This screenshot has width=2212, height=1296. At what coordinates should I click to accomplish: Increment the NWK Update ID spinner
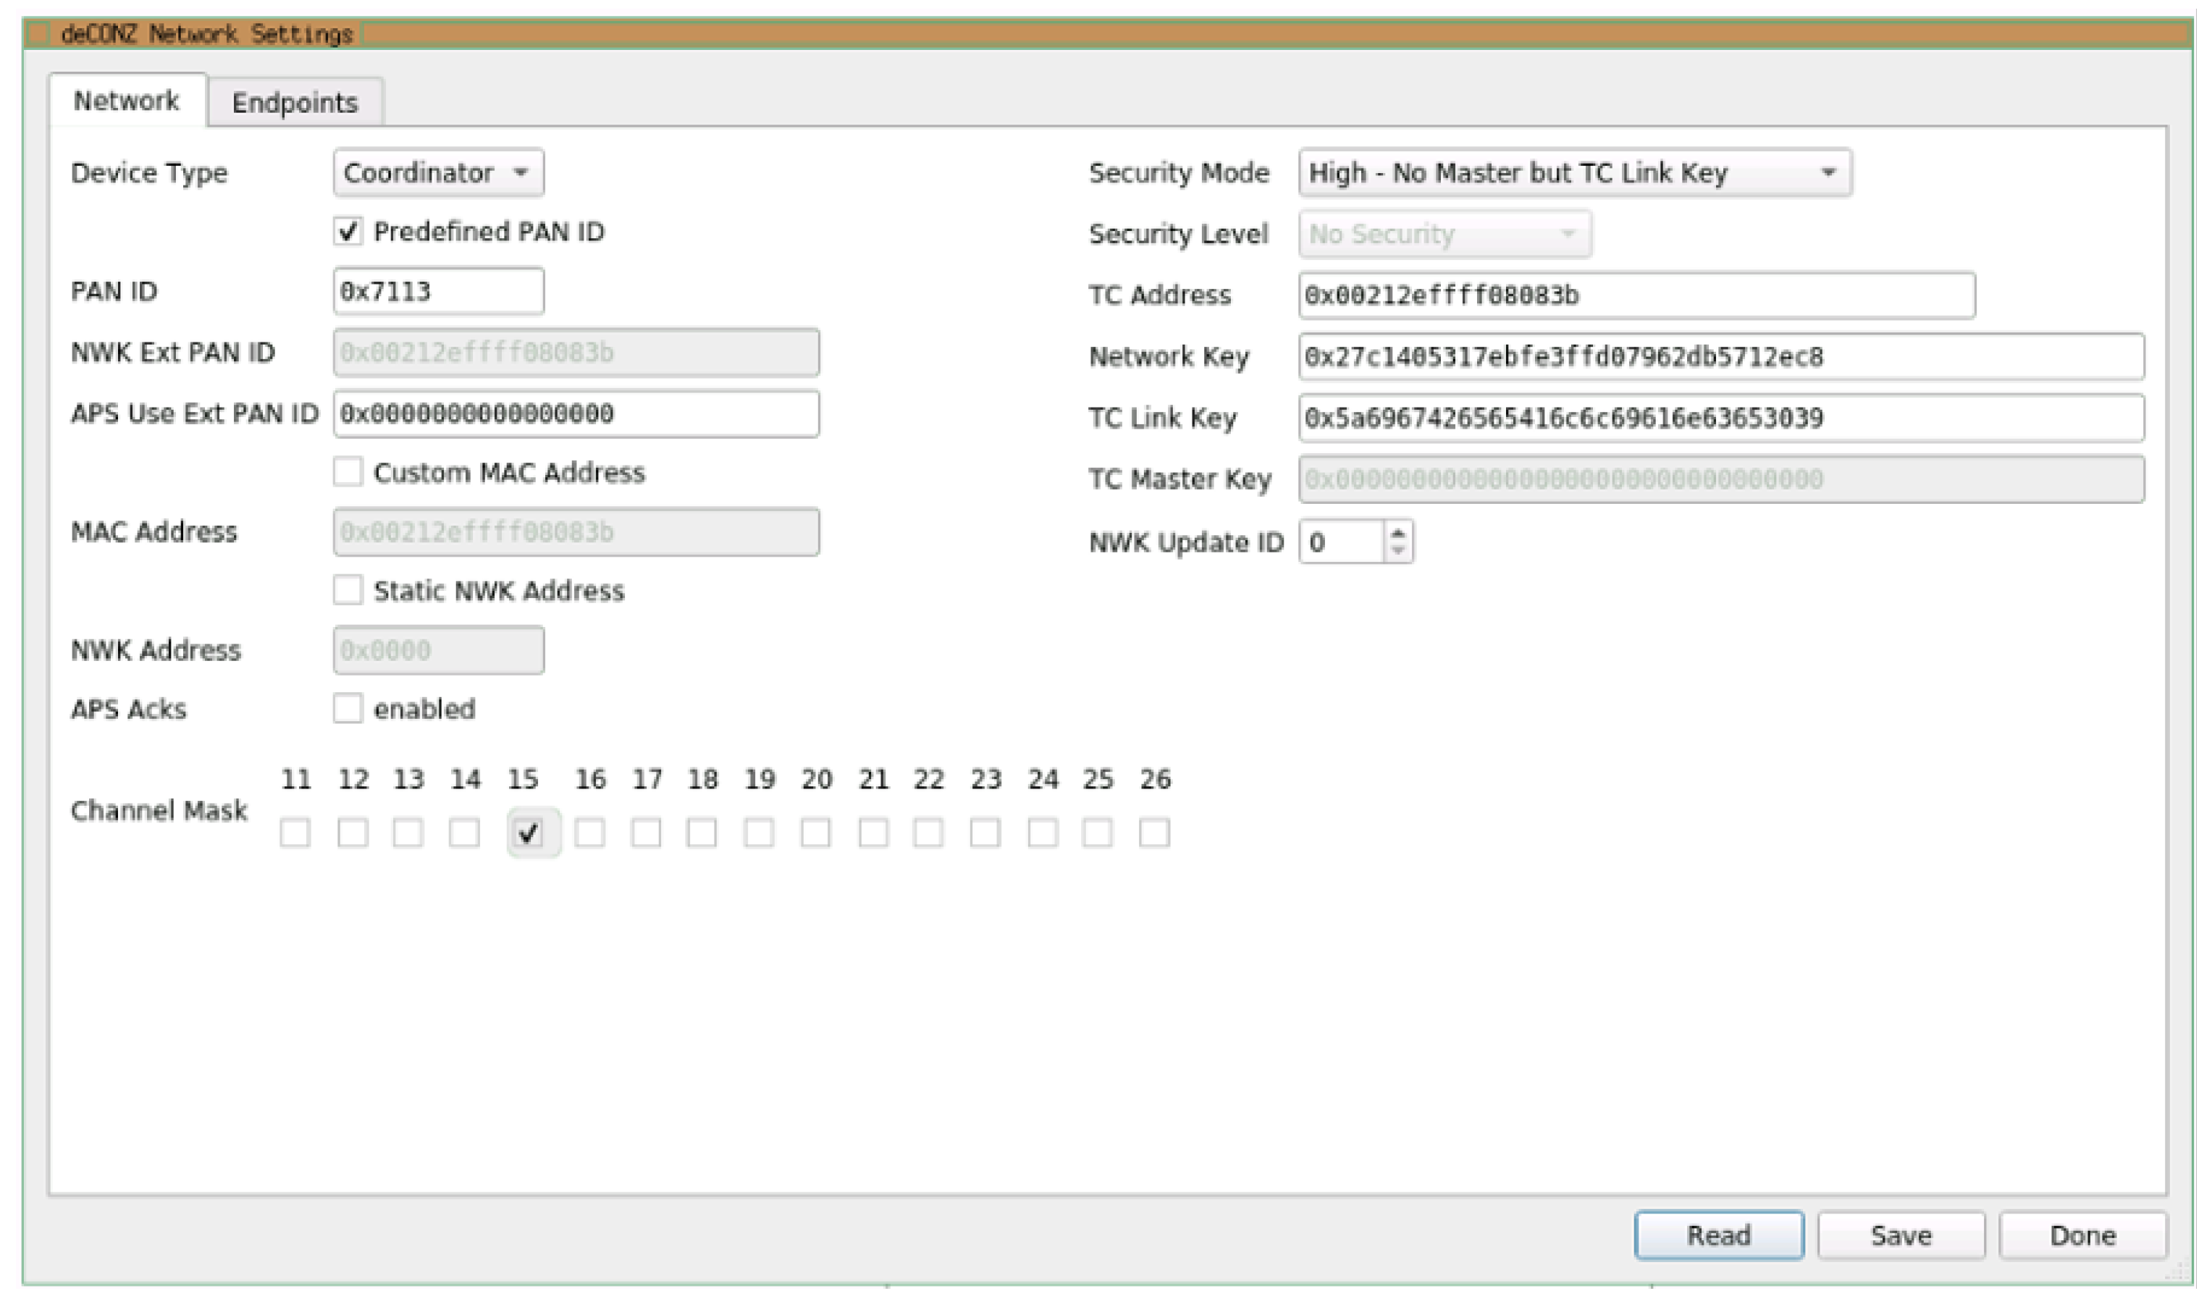(1398, 531)
